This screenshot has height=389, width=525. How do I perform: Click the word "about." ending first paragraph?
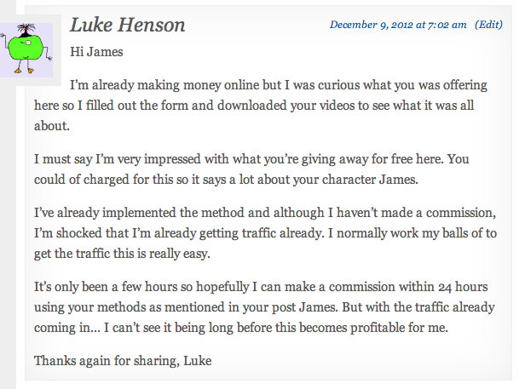(x=52, y=126)
